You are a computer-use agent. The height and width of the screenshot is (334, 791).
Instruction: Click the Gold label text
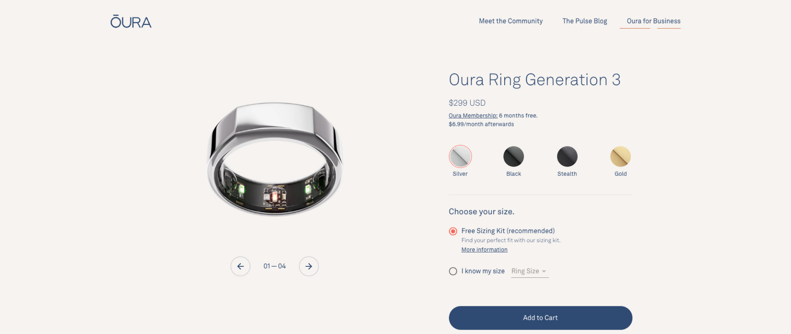[621, 174]
